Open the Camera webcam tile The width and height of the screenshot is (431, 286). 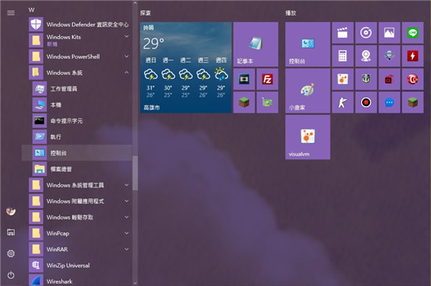pos(366,56)
